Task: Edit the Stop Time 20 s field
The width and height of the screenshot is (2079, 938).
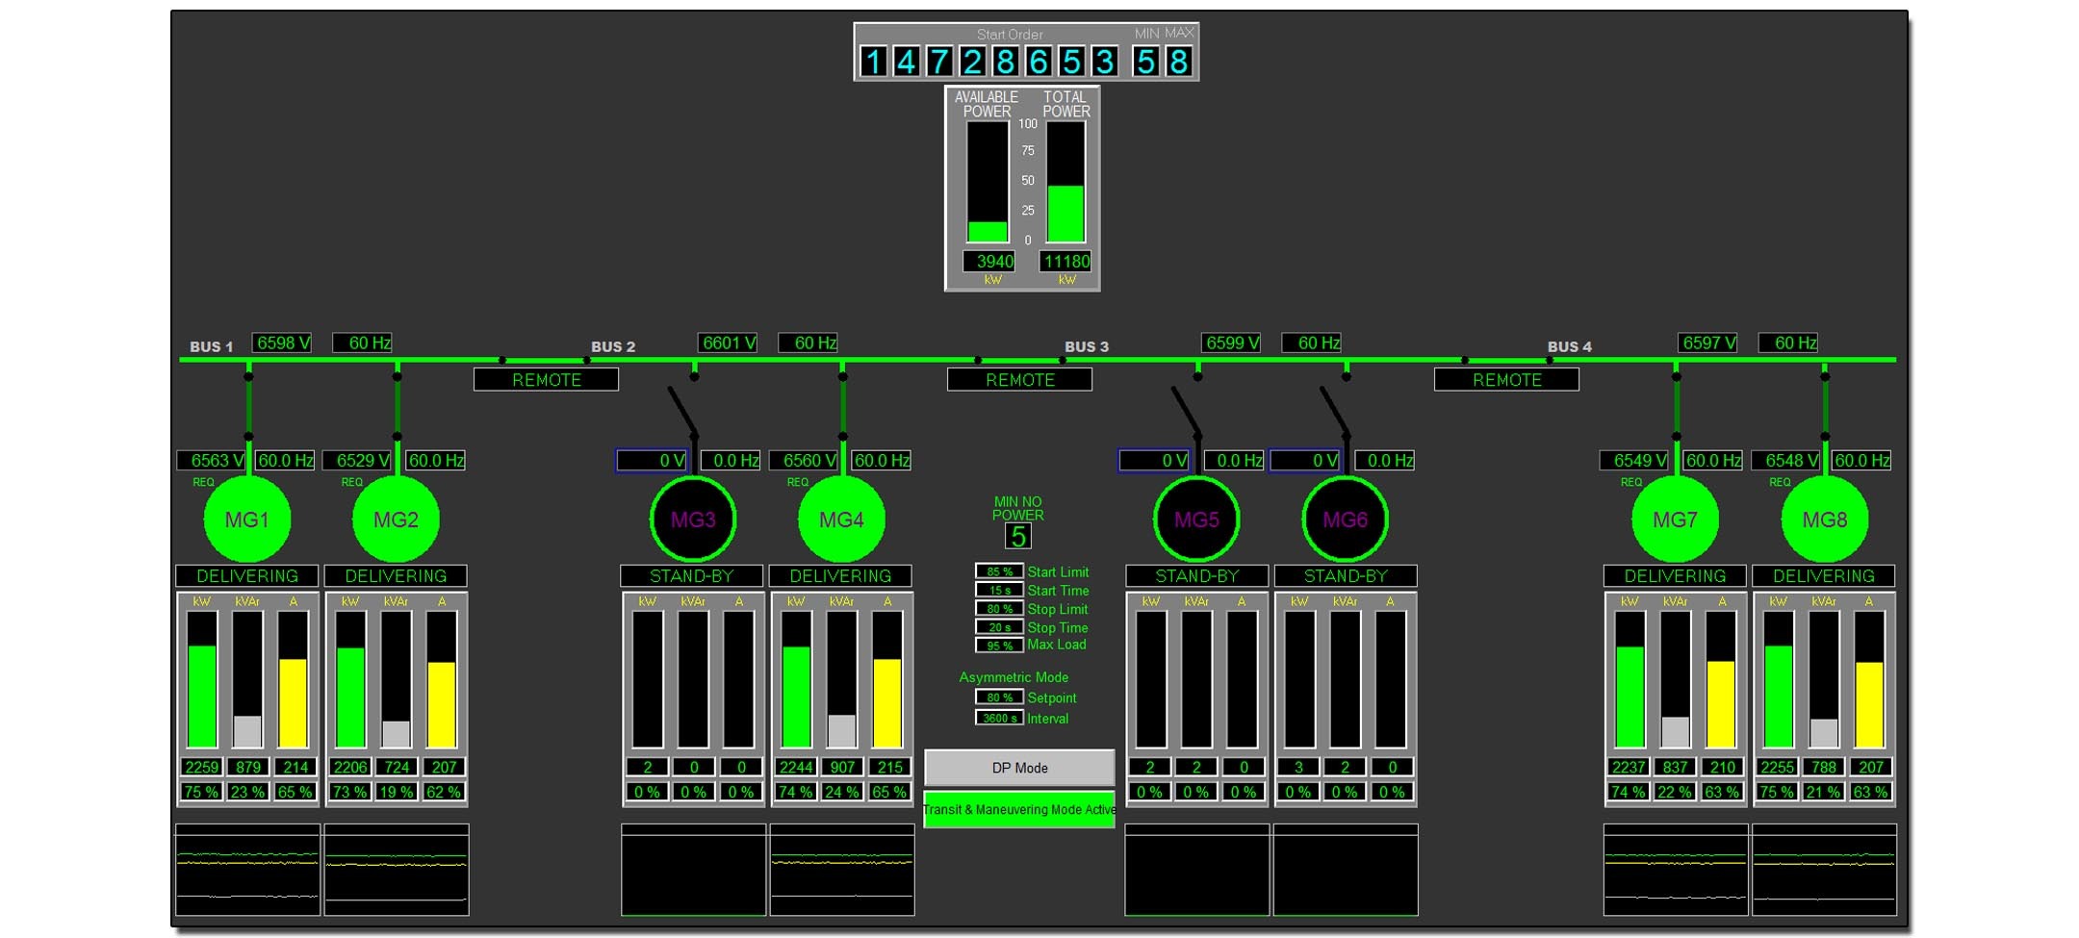Action: [999, 627]
